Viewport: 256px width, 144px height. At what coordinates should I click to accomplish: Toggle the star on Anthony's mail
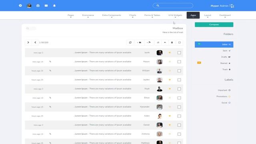[170, 134]
